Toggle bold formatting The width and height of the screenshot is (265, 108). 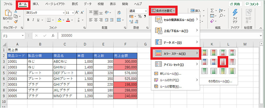[28, 20]
